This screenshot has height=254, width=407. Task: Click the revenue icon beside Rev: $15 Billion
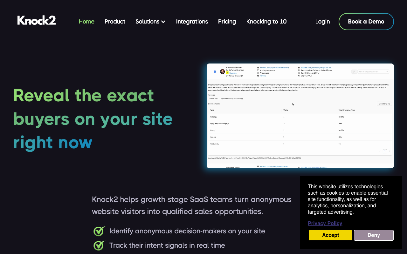299,73
